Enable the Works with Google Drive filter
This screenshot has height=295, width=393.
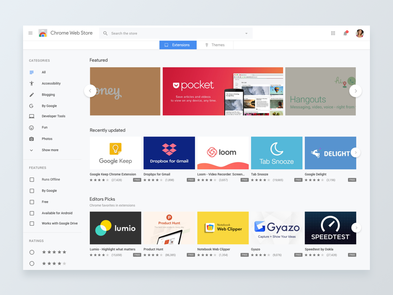click(31, 224)
